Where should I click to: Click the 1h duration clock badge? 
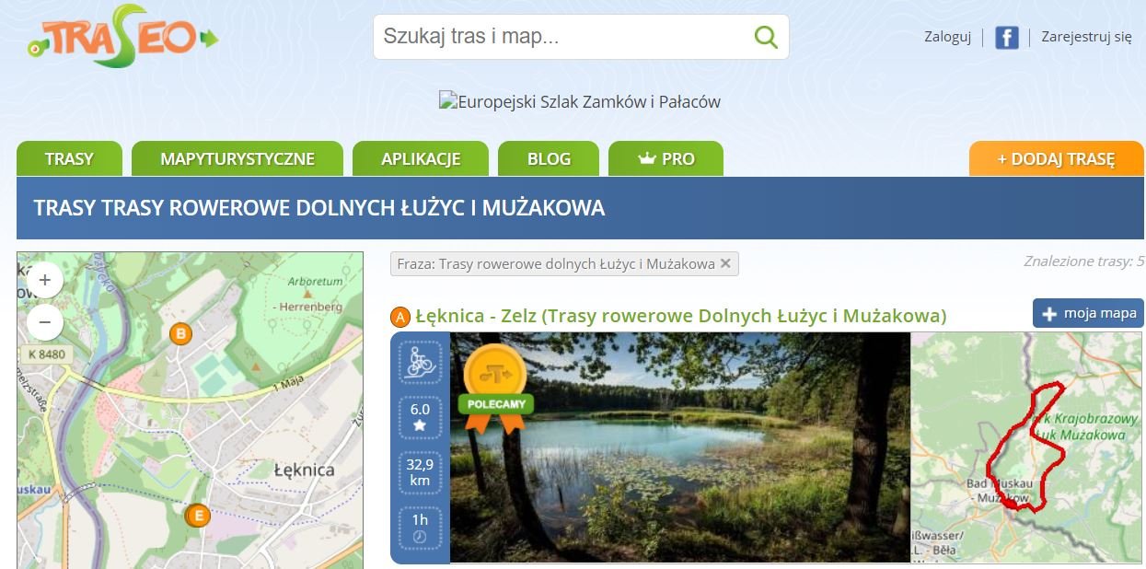click(x=420, y=528)
